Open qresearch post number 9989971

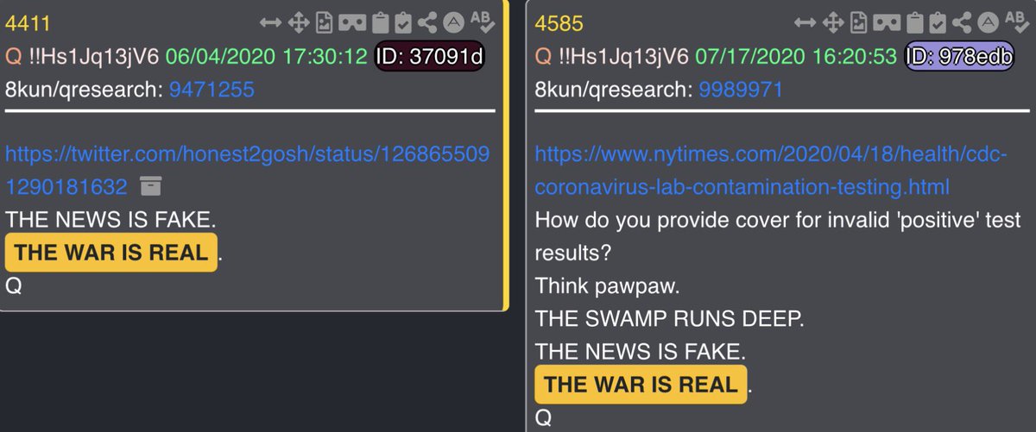tap(738, 89)
